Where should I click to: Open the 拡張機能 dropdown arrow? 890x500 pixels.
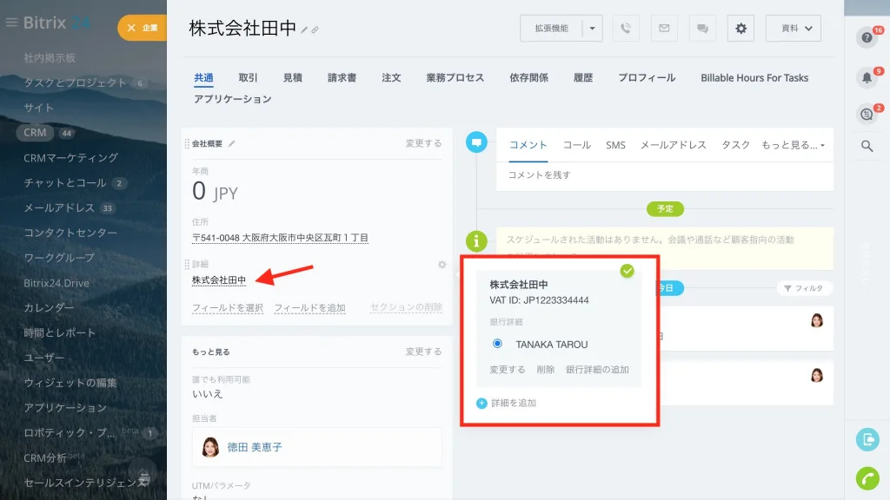592,29
